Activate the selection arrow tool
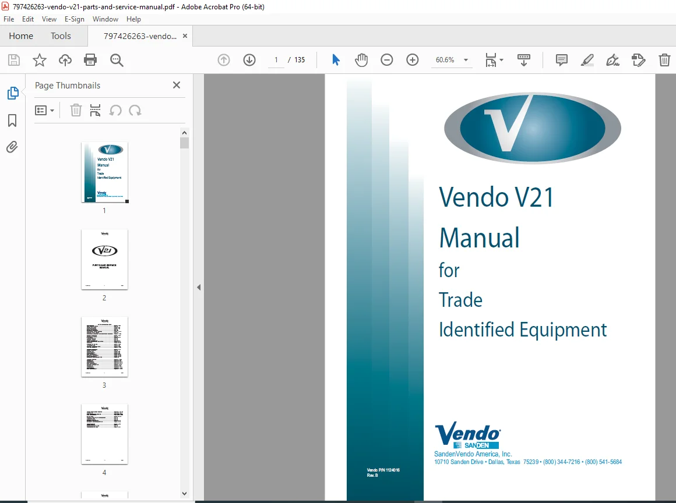This screenshot has height=503, width=676. (336, 60)
